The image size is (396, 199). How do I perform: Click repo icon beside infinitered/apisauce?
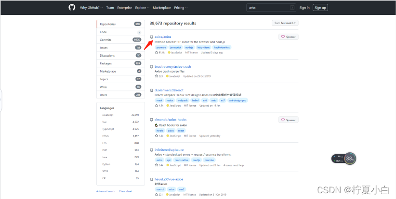pos(152,150)
